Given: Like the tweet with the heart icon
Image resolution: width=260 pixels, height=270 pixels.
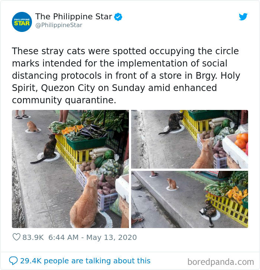Looking at the screenshot, I should coord(17,237).
